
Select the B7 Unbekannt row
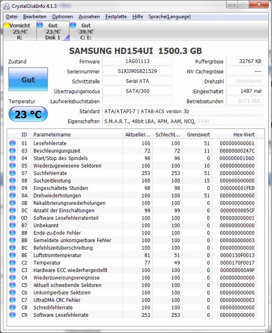[x=132, y=225]
